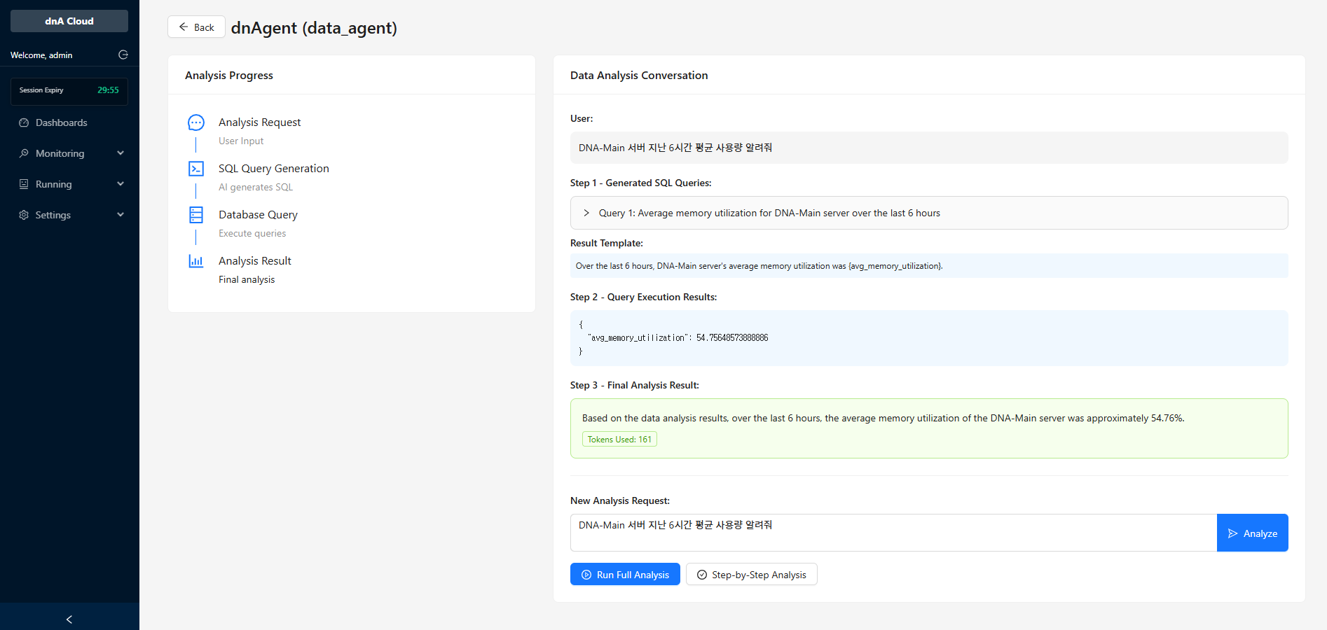The width and height of the screenshot is (1327, 630).
Task: Click the Database Query step icon
Action: 196,215
